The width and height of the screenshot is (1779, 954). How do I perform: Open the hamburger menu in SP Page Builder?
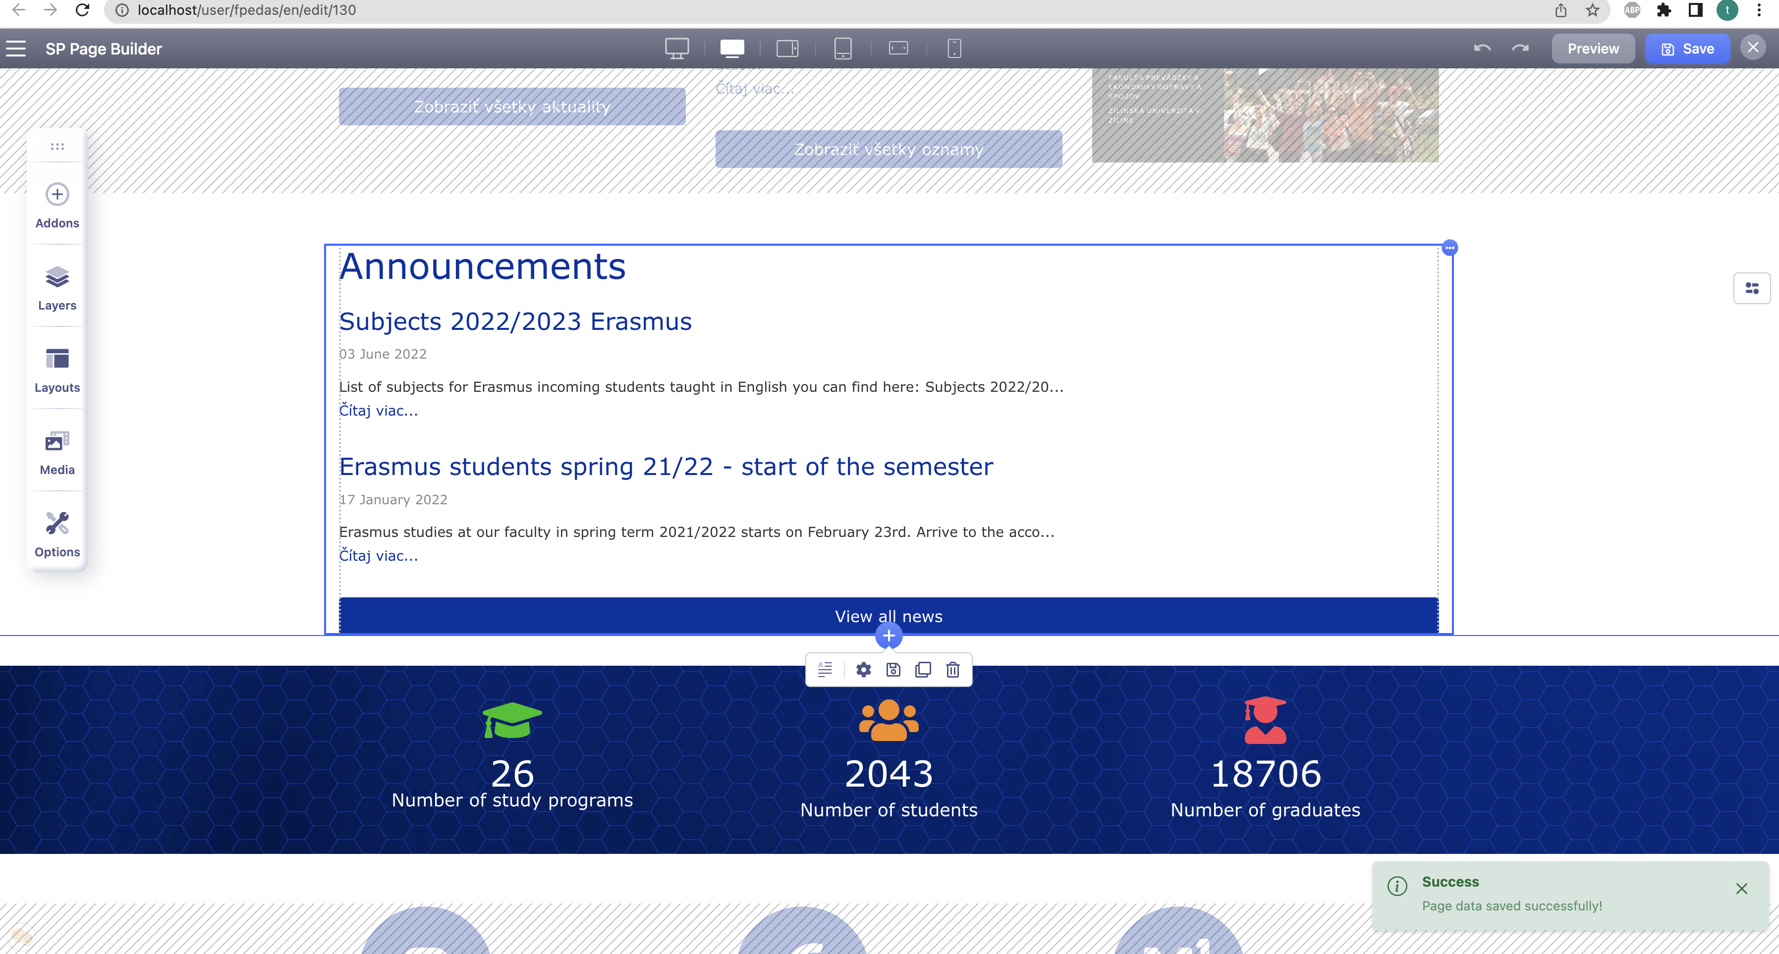16,49
